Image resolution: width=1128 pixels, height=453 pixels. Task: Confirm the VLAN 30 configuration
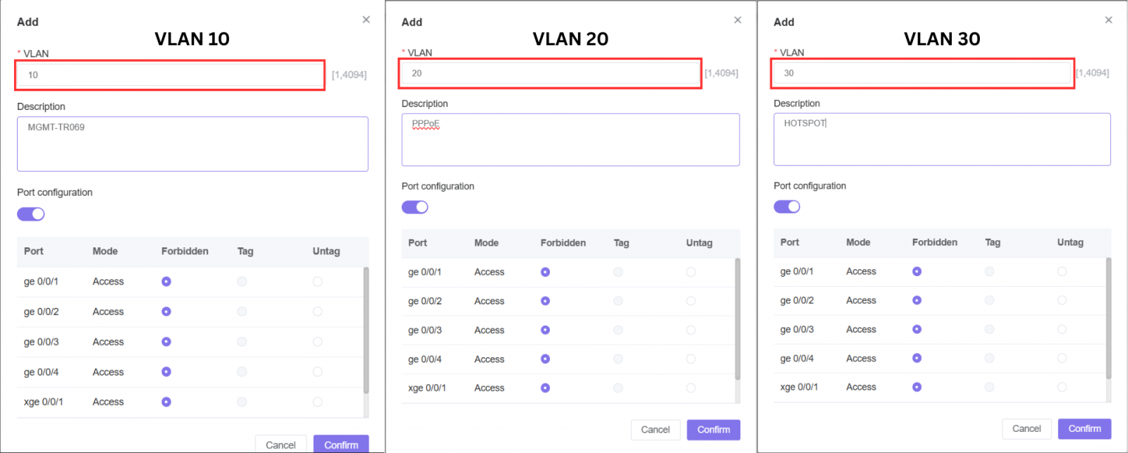(x=1084, y=428)
